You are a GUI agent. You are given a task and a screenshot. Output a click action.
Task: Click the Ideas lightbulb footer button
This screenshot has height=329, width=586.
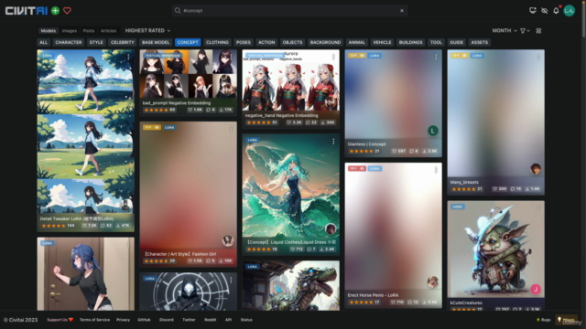(x=566, y=320)
